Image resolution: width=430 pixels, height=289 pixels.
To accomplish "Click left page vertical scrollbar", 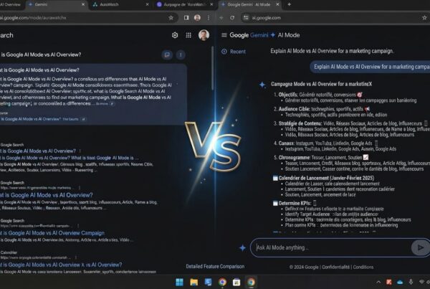I will [x=213, y=69].
